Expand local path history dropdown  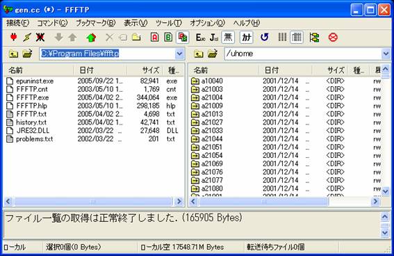click(179, 54)
